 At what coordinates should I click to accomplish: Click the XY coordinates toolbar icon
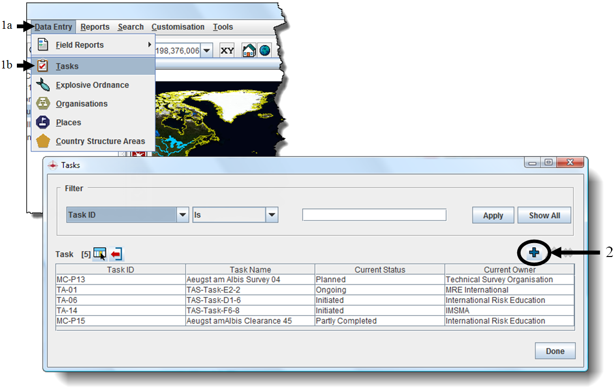[x=227, y=51]
